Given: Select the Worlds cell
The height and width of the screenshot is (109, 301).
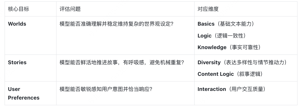Looking at the screenshot, I should click(17, 24).
